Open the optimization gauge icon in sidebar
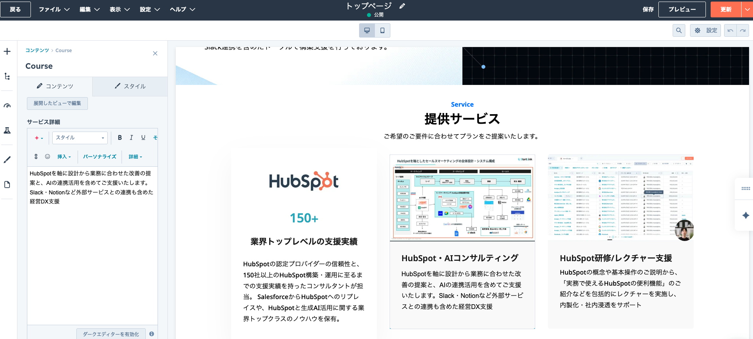 pyautogui.click(x=7, y=105)
